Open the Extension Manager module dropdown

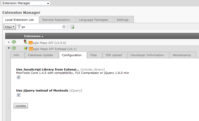[48, 3]
